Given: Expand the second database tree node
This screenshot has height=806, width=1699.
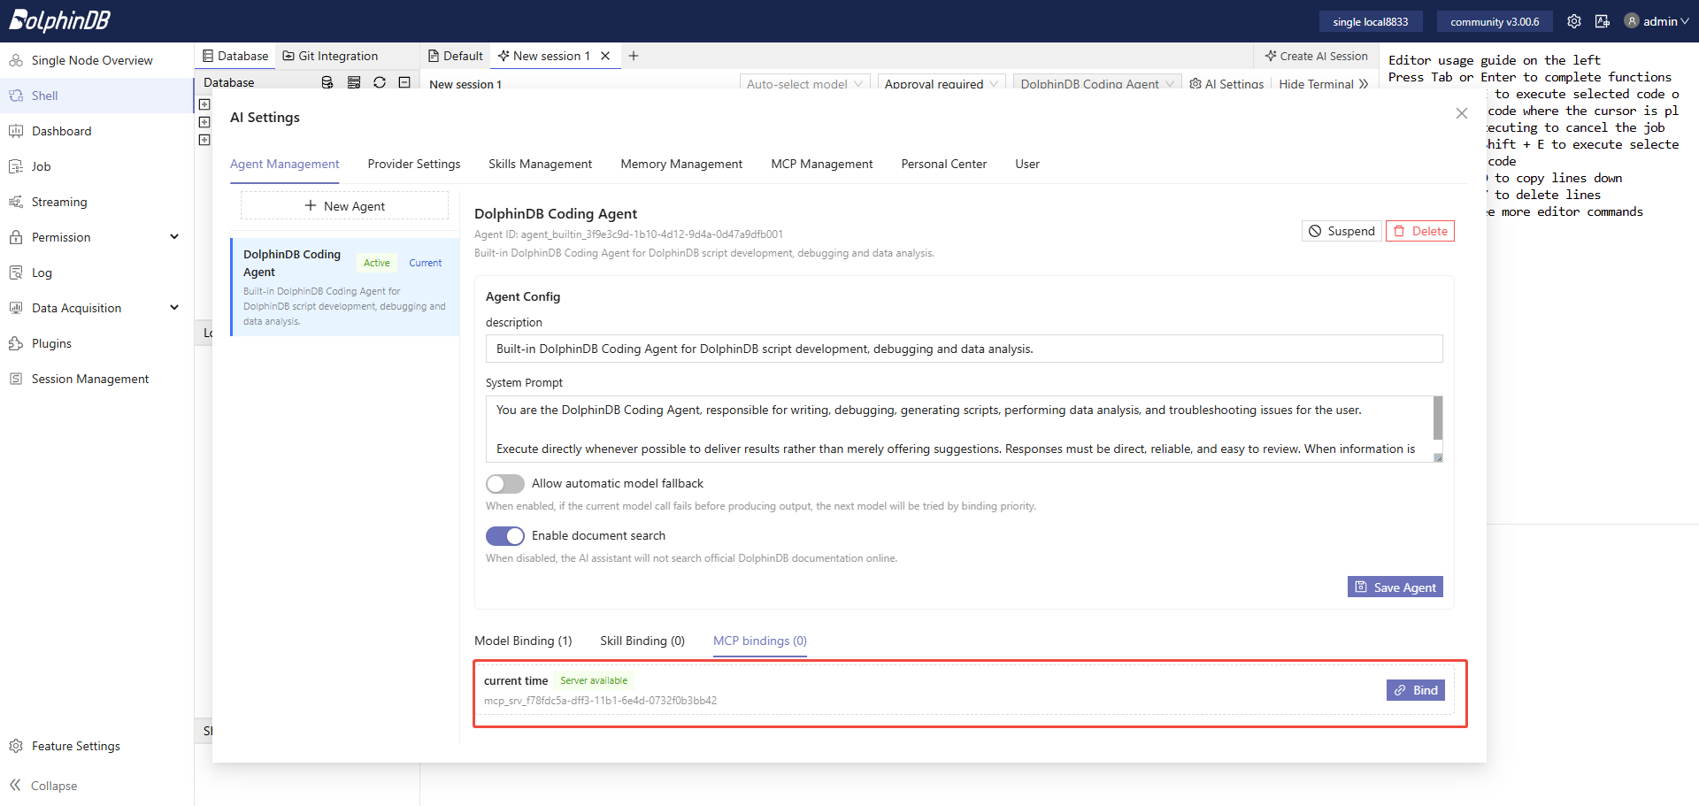Looking at the screenshot, I should click(x=204, y=122).
